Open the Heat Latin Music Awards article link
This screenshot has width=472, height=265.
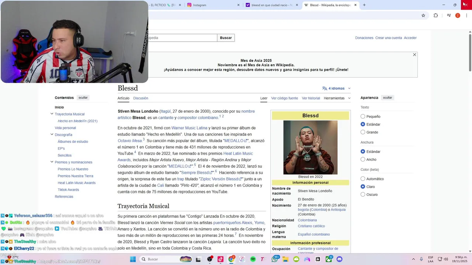tap(185, 156)
